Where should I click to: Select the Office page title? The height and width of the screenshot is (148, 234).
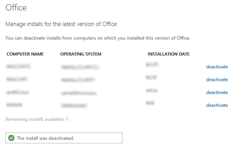(x=16, y=8)
